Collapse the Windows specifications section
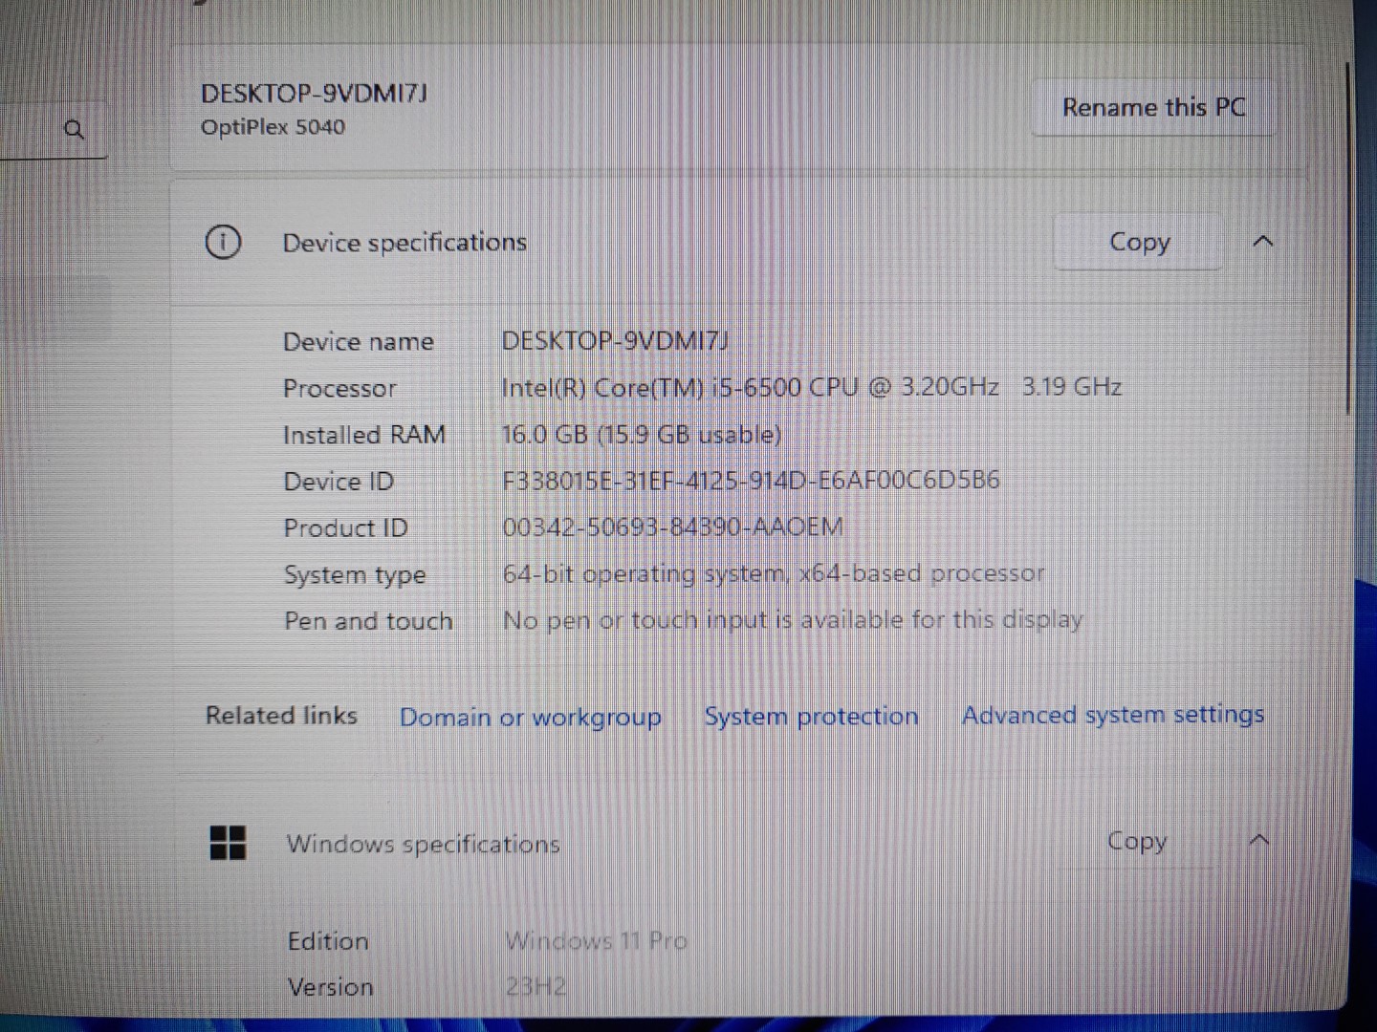This screenshot has width=1377, height=1032. click(x=1259, y=841)
